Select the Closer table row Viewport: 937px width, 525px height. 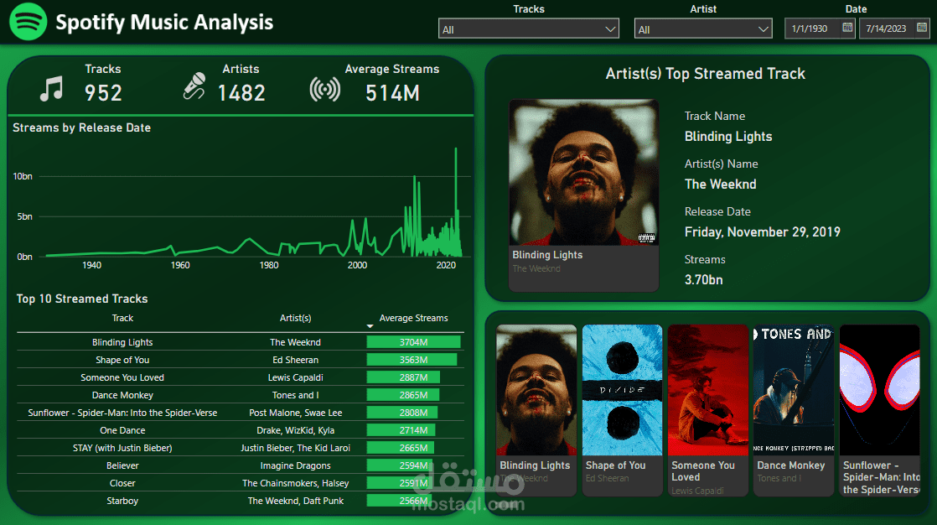coord(241,483)
